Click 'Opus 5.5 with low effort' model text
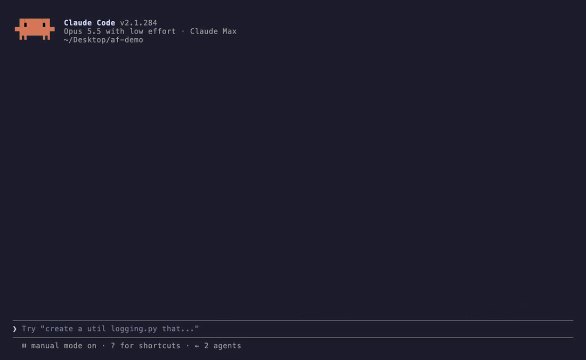Image resolution: width=586 pixels, height=360 pixels. tap(119, 31)
